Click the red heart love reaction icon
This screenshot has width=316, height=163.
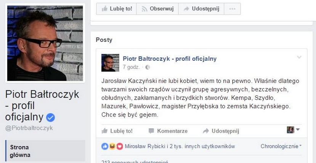(x=120, y=146)
